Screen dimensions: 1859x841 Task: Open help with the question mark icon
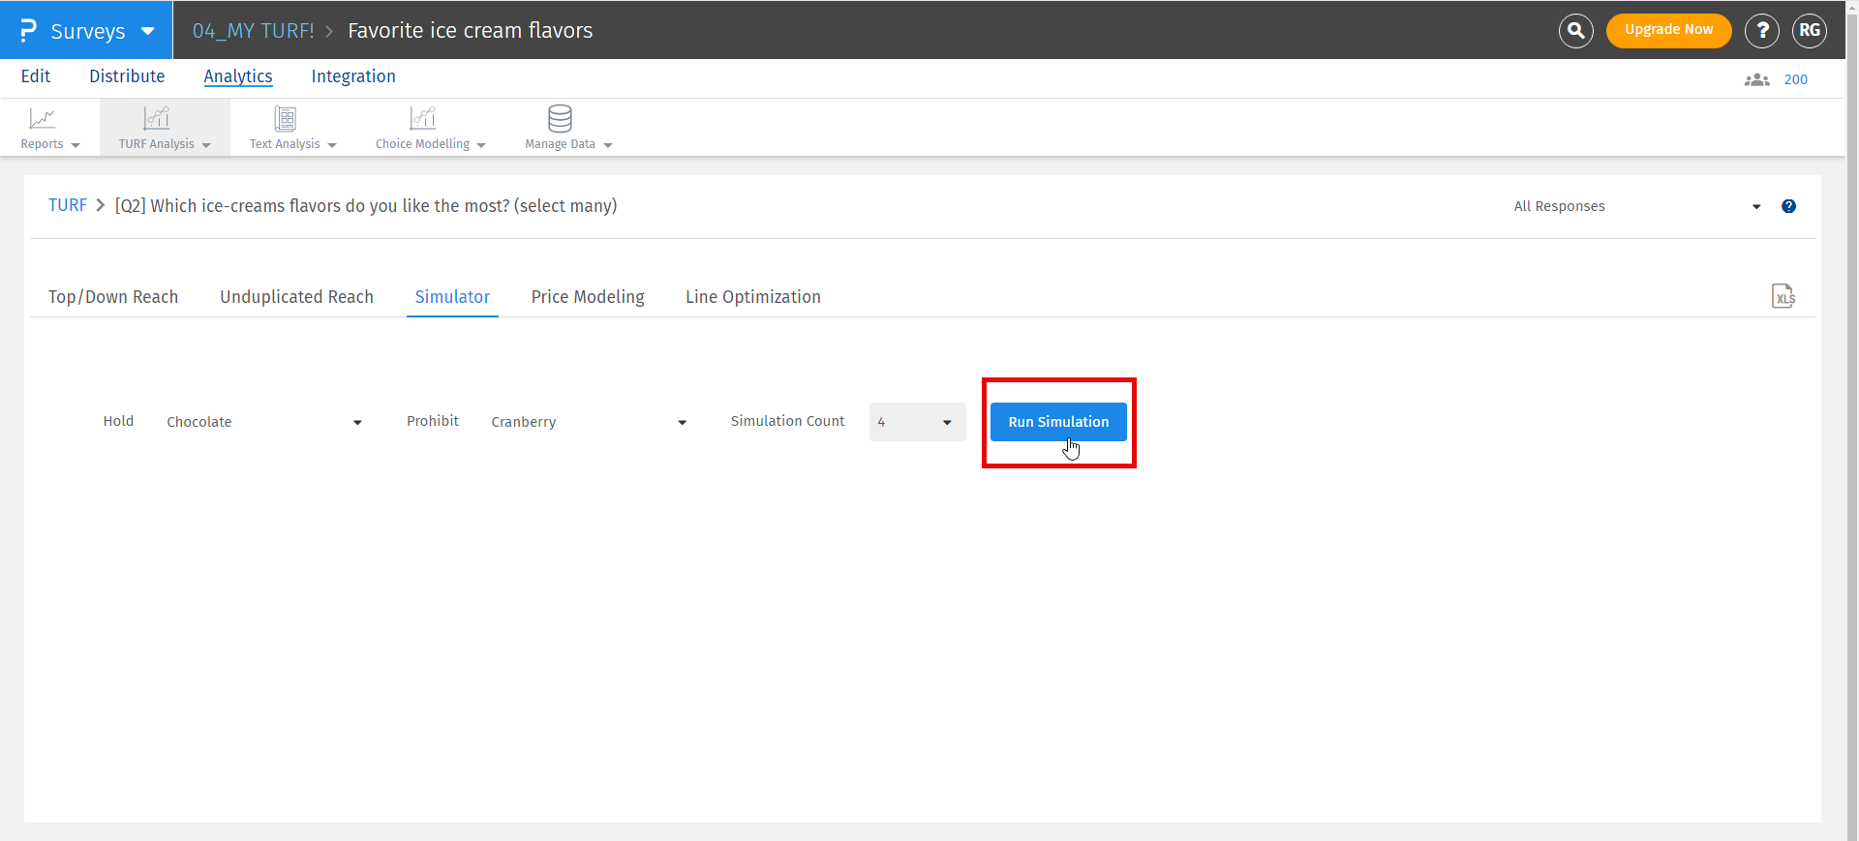[1761, 31]
